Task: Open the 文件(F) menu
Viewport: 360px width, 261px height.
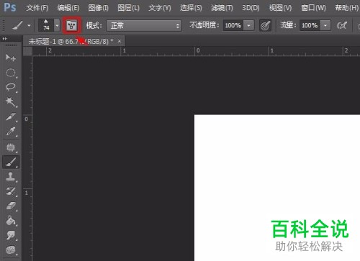Action: [37, 8]
